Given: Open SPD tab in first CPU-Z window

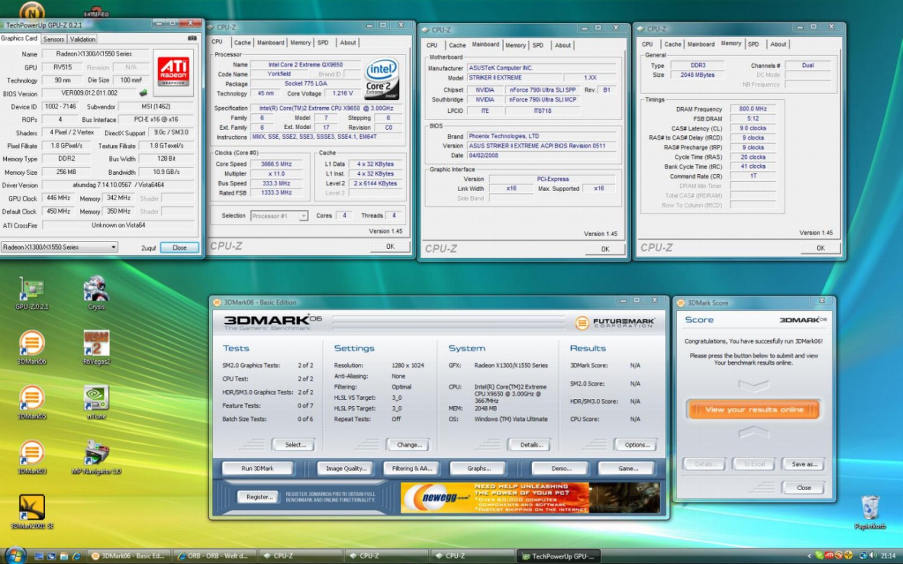Looking at the screenshot, I should [323, 43].
